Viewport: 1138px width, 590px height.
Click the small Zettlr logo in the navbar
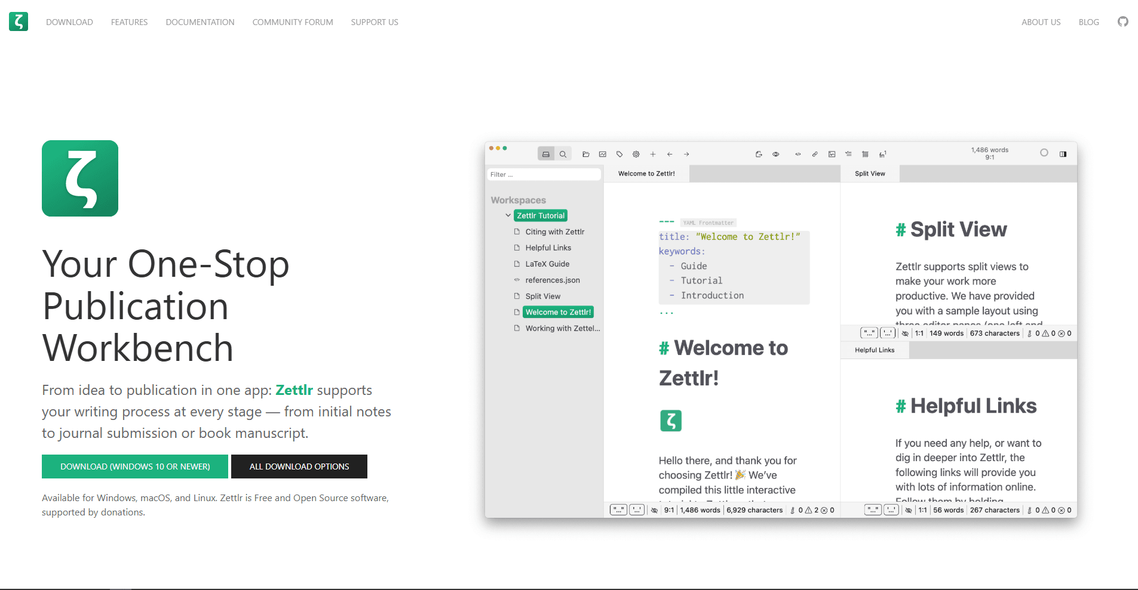19,21
